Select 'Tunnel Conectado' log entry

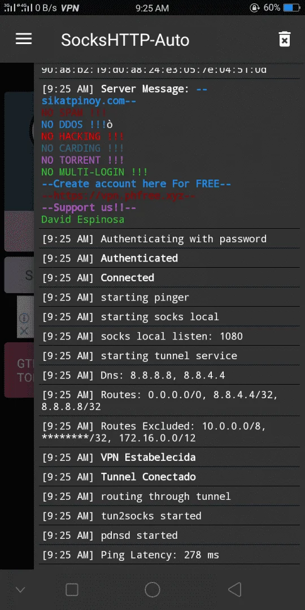(169, 477)
